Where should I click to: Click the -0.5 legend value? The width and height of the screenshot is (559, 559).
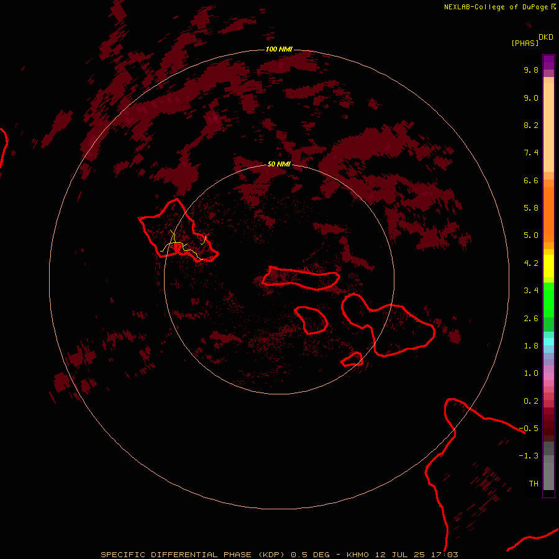coord(529,429)
